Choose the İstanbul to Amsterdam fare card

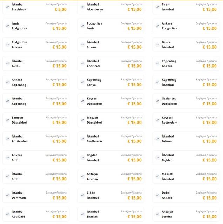point(35,139)
